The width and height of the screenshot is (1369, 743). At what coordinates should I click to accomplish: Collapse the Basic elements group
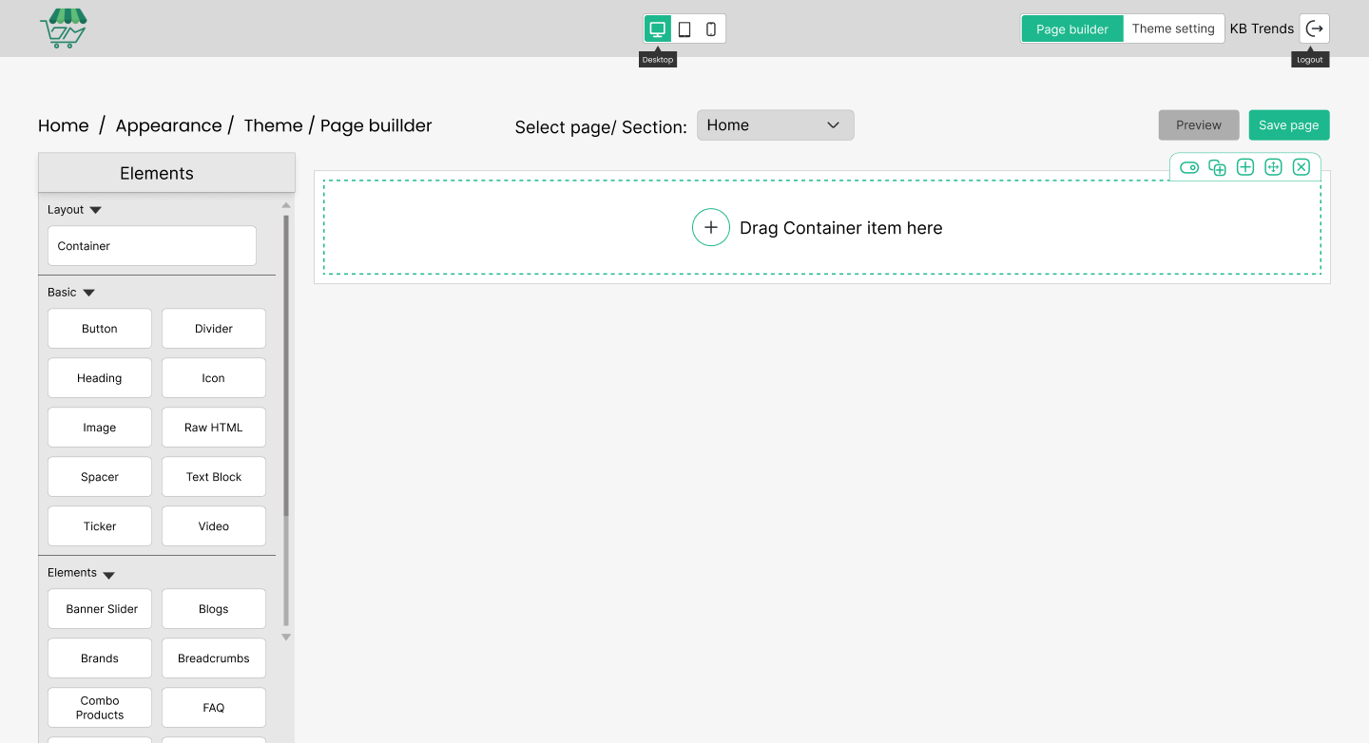pos(88,293)
